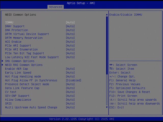Select Allow Compliance setting
This screenshot has width=163, height=122.
[18, 100]
